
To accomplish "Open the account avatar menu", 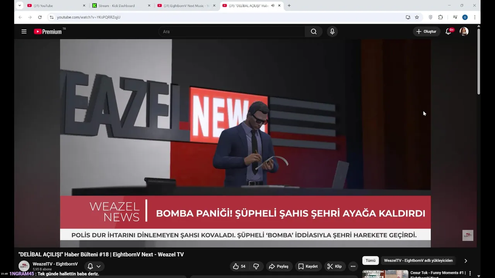I will pos(464,32).
